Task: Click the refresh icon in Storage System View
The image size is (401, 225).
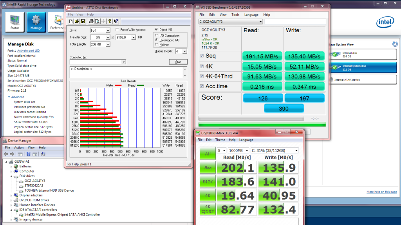Action: 395,44
